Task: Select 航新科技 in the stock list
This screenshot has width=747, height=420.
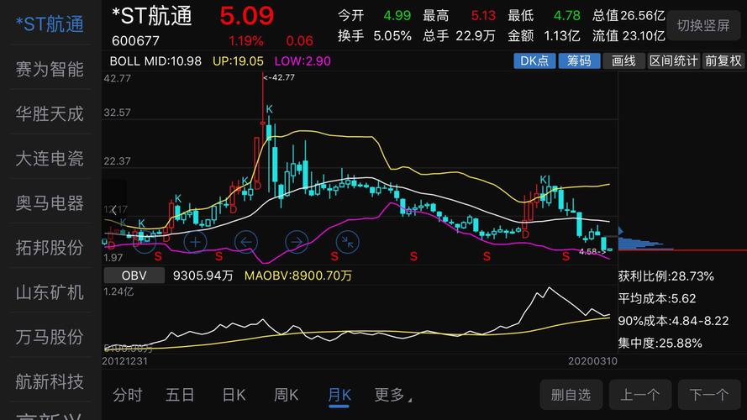Action: click(x=50, y=381)
